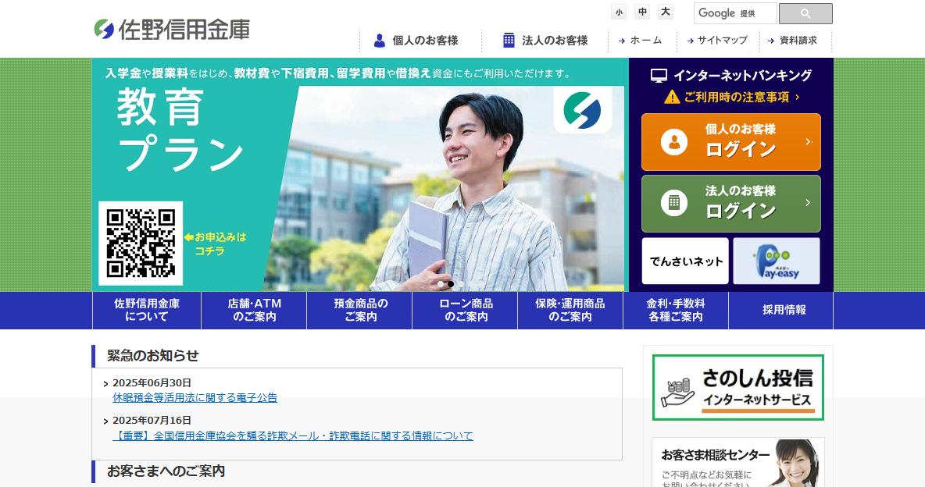Click the Google search input field
Screen dimensions: 925x487
click(x=735, y=13)
